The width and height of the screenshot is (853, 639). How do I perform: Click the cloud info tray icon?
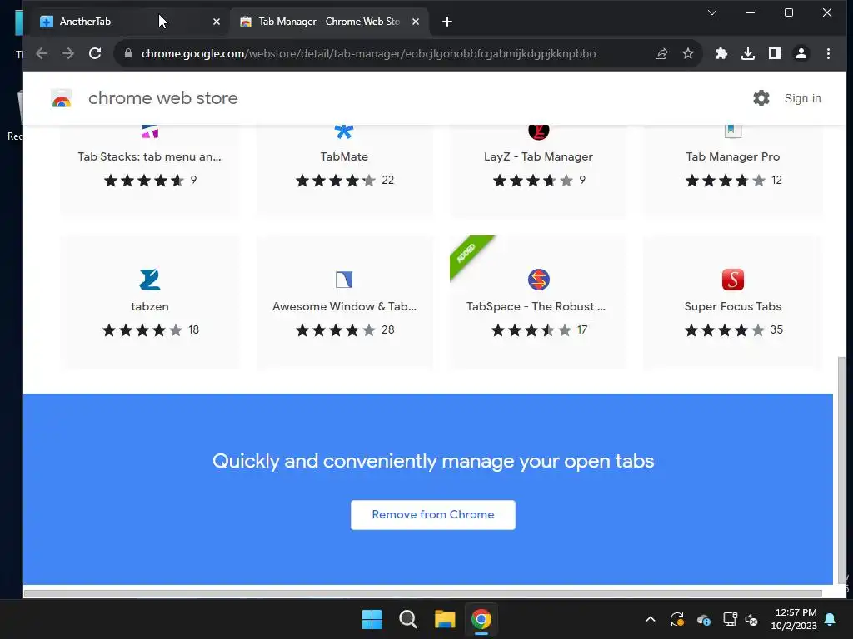point(703,619)
